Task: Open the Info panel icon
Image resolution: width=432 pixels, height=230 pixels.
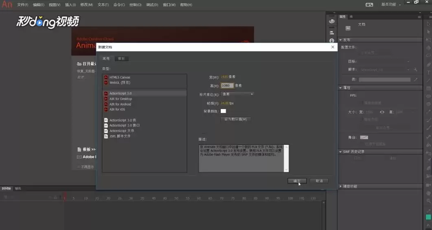Action: point(332,40)
